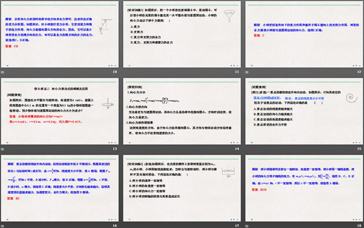Viewport: 364px width, 228px height.
Task: Click last-slide arrow on slide 18
Action: tap(360, 219)
